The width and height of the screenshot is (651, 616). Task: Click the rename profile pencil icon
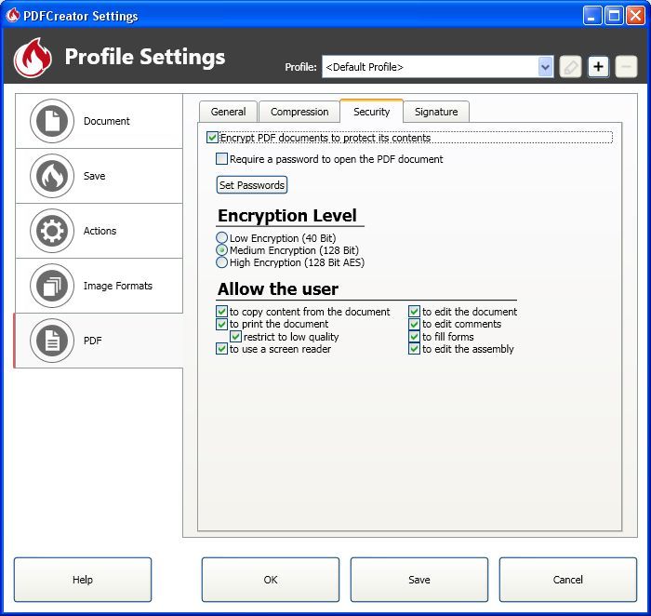[570, 66]
